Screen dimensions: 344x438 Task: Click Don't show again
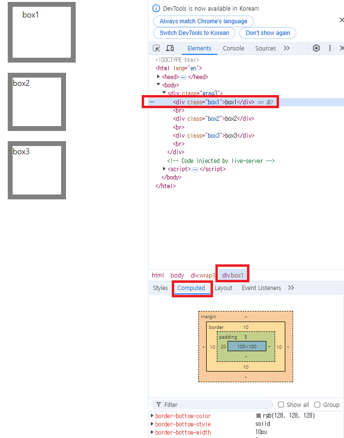(x=268, y=33)
